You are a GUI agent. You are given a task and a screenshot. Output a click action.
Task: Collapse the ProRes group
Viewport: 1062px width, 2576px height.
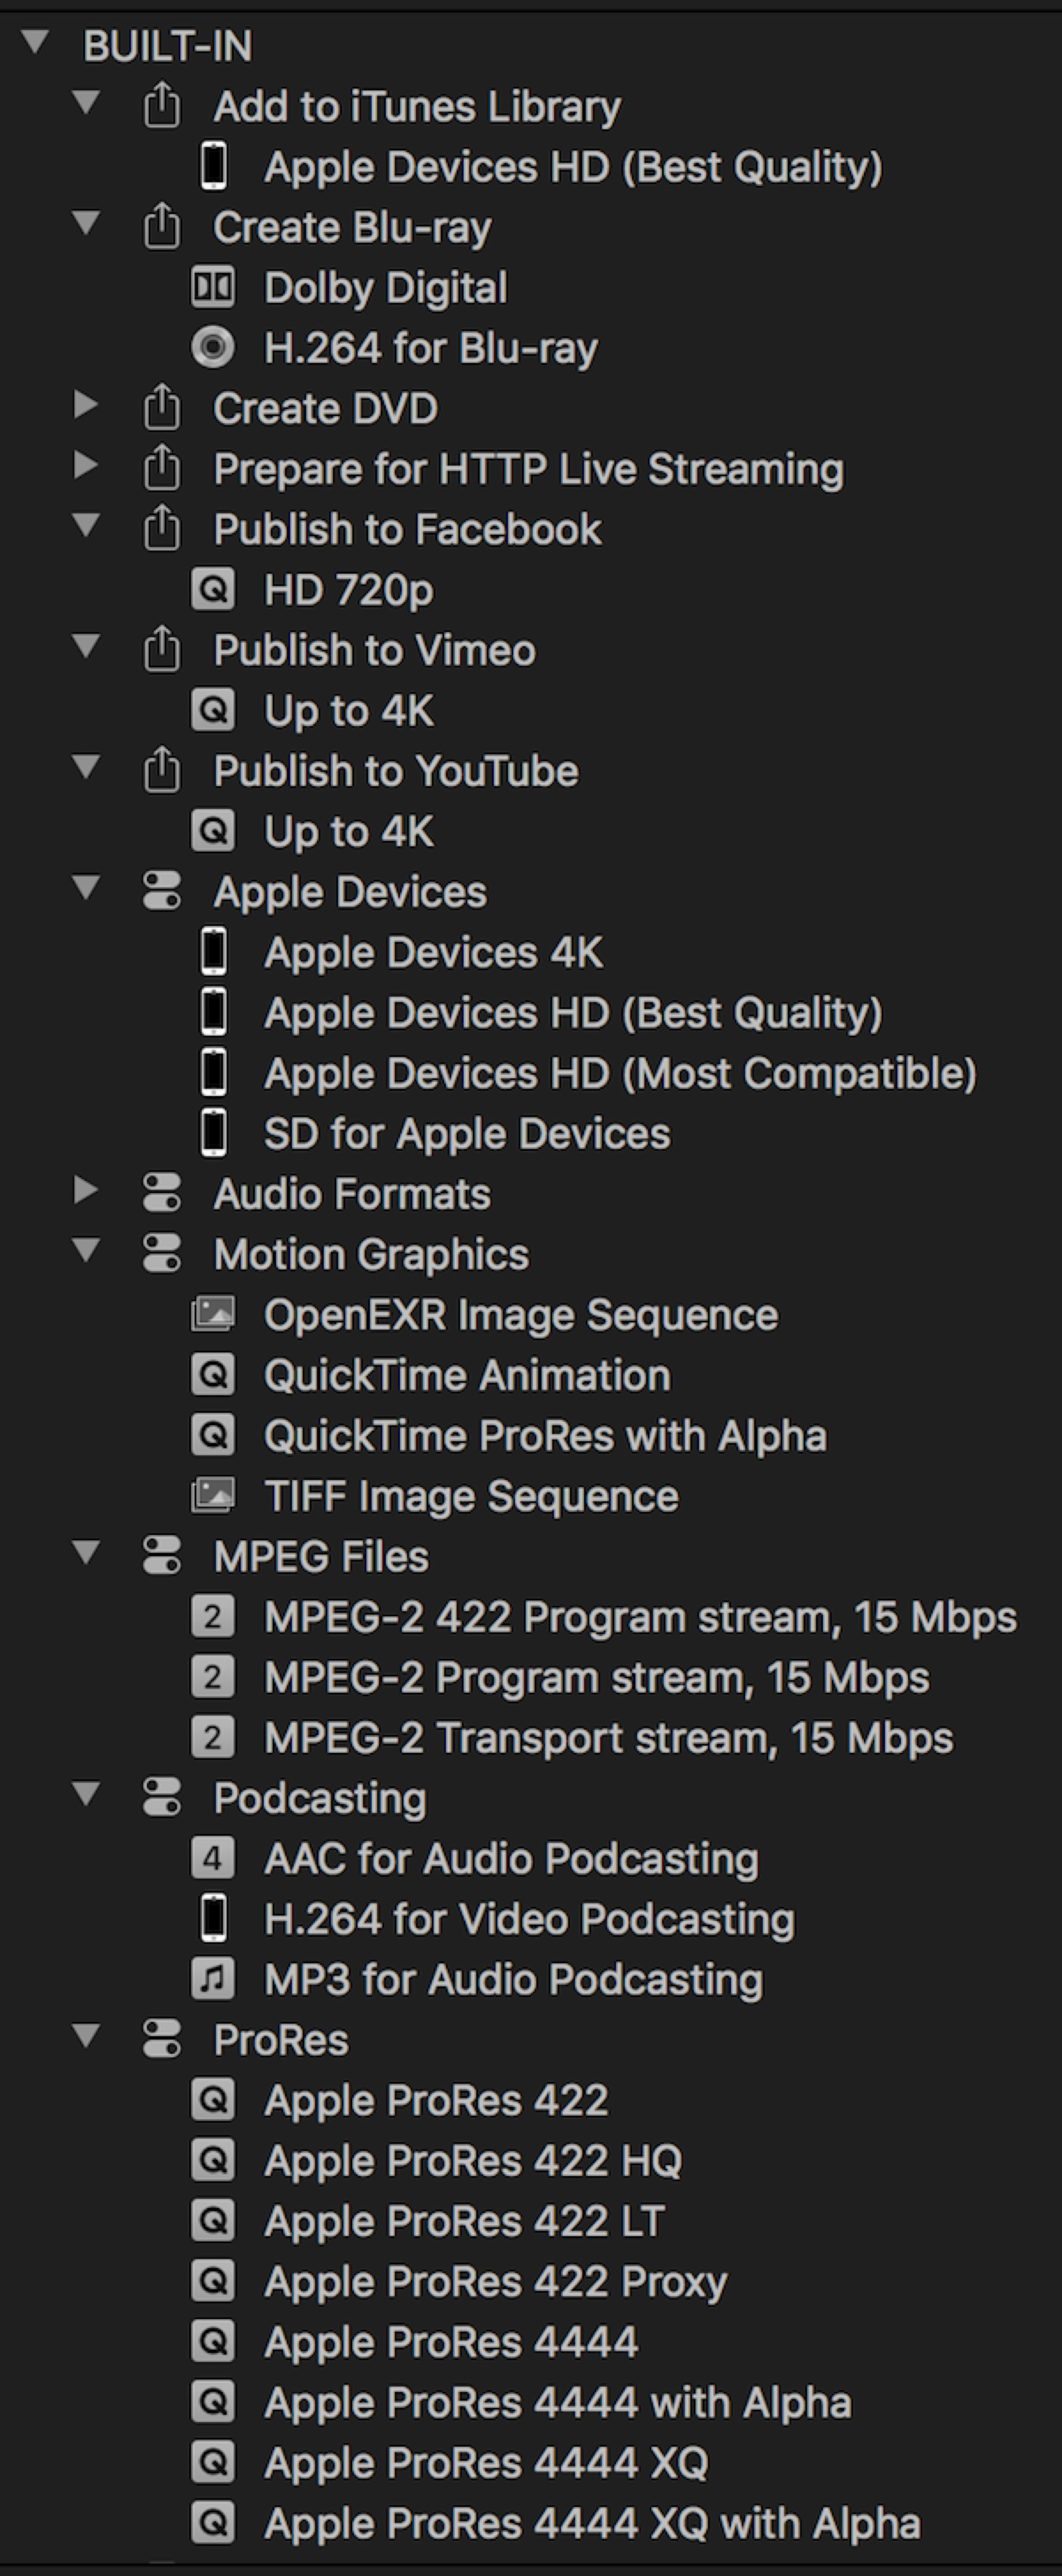point(86,2036)
